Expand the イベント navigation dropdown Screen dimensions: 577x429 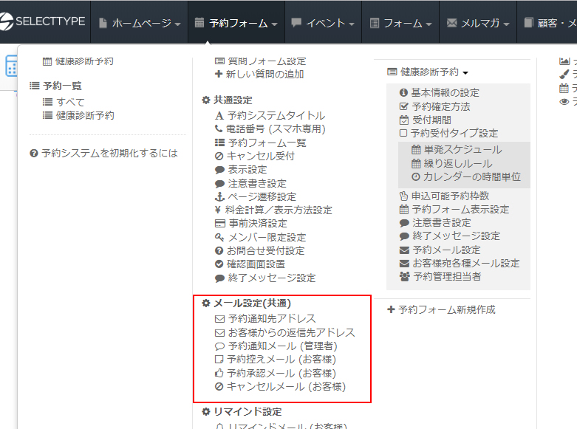322,23
